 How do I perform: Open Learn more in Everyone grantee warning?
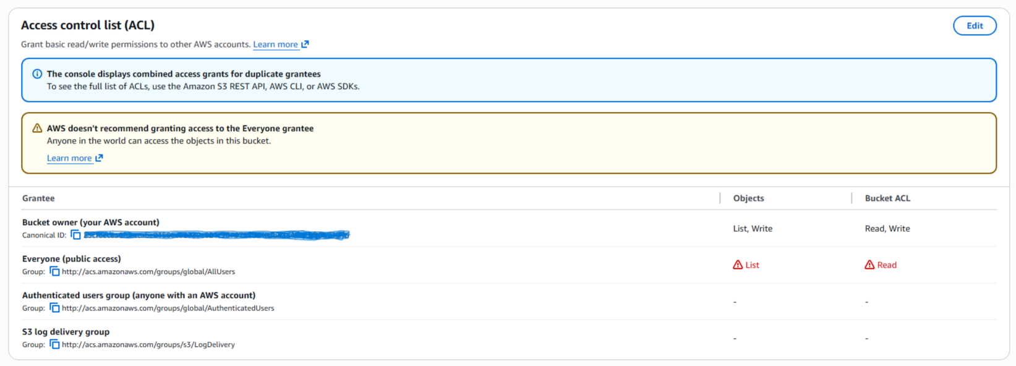click(x=69, y=158)
